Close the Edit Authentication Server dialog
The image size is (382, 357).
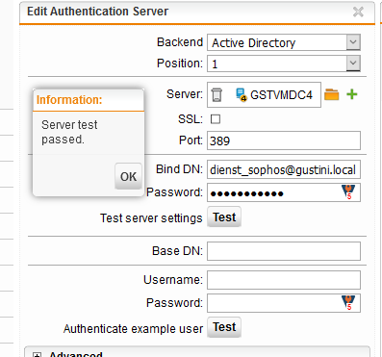pyautogui.click(x=358, y=12)
